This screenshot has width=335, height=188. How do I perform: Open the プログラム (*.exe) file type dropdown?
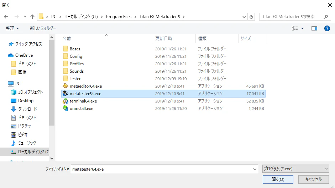tap(296, 169)
